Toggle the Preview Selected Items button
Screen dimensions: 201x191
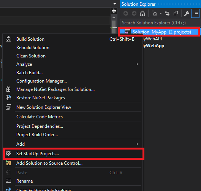(x=195, y=13)
